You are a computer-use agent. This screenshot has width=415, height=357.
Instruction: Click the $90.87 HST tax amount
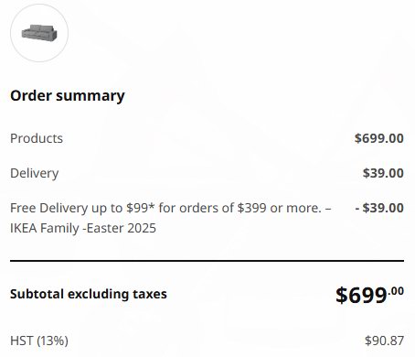385,341
